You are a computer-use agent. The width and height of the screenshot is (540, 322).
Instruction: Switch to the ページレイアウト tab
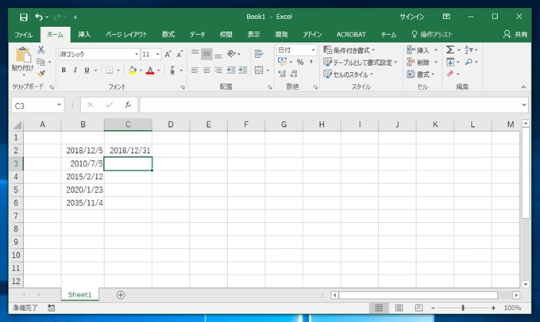(x=126, y=34)
